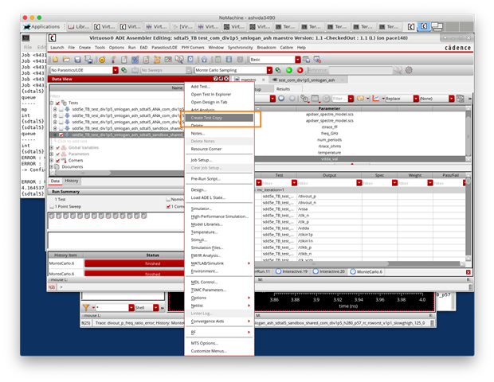The image size is (494, 382).
Task: Open the test_com_div1p5_smlogan_ash tab
Action: tap(307, 80)
